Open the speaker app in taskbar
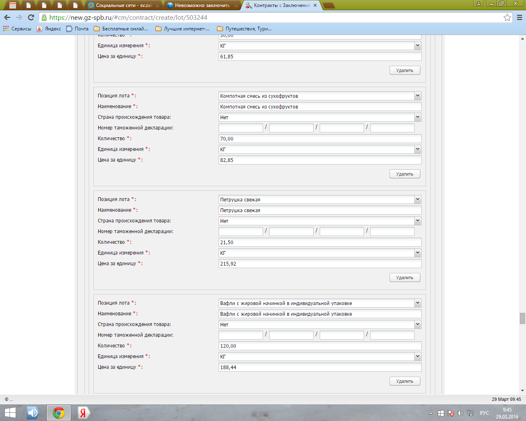The image size is (526, 421). pyautogui.click(x=33, y=413)
